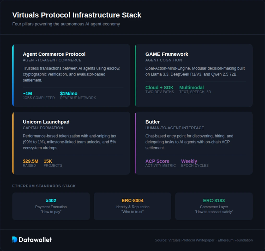
Task: Select the orange accent bar on Unicorn Launchpad
Action: [x=13, y=143]
